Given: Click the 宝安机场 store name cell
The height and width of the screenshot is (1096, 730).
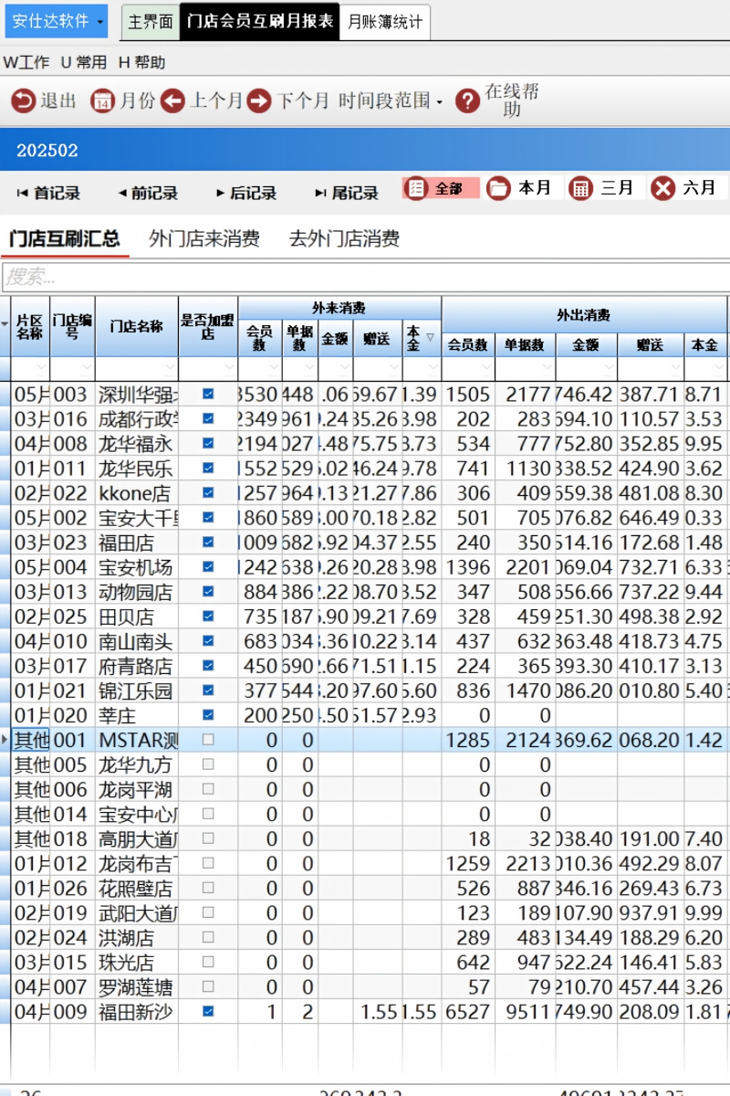Looking at the screenshot, I should (x=137, y=566).
